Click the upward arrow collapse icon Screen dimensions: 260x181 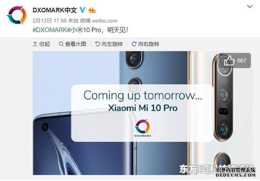coord(35,44)
